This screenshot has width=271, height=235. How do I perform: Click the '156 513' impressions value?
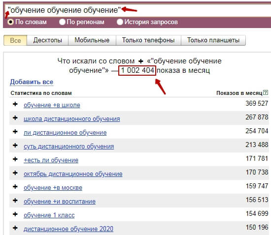click(257, 200)
